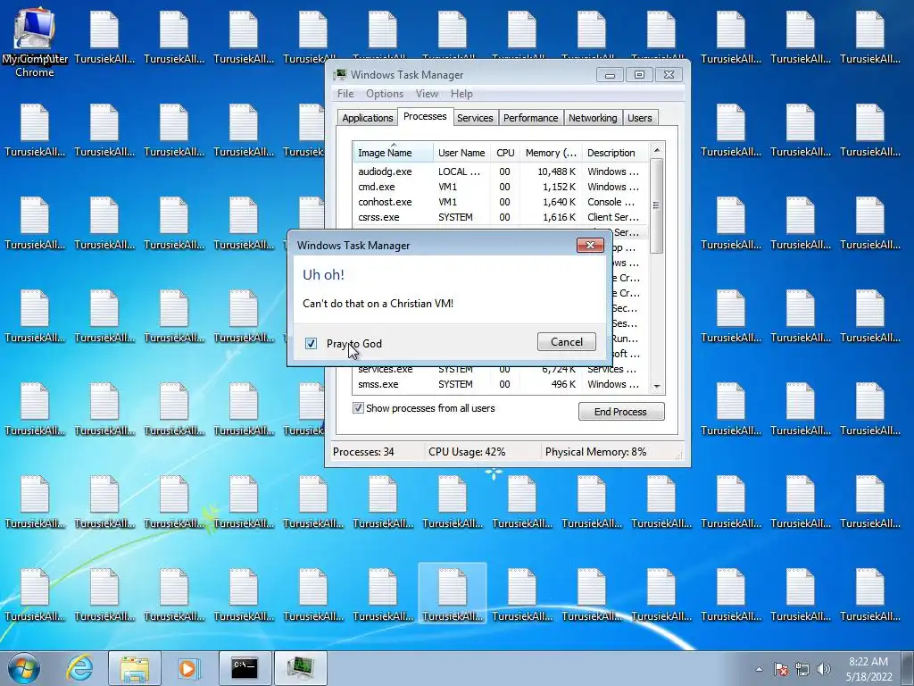Sort by Image Name column header
This screenshot has height=686, width=914.
coord(393,152)
